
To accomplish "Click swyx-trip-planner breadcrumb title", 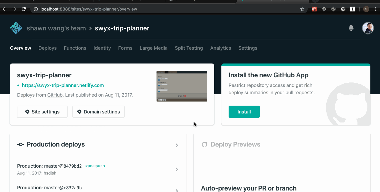I will (x=122, y=28).
